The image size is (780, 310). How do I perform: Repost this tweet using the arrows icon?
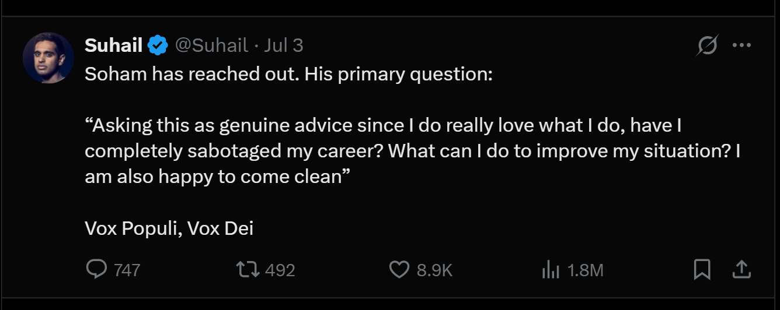(x=247, y=269)
